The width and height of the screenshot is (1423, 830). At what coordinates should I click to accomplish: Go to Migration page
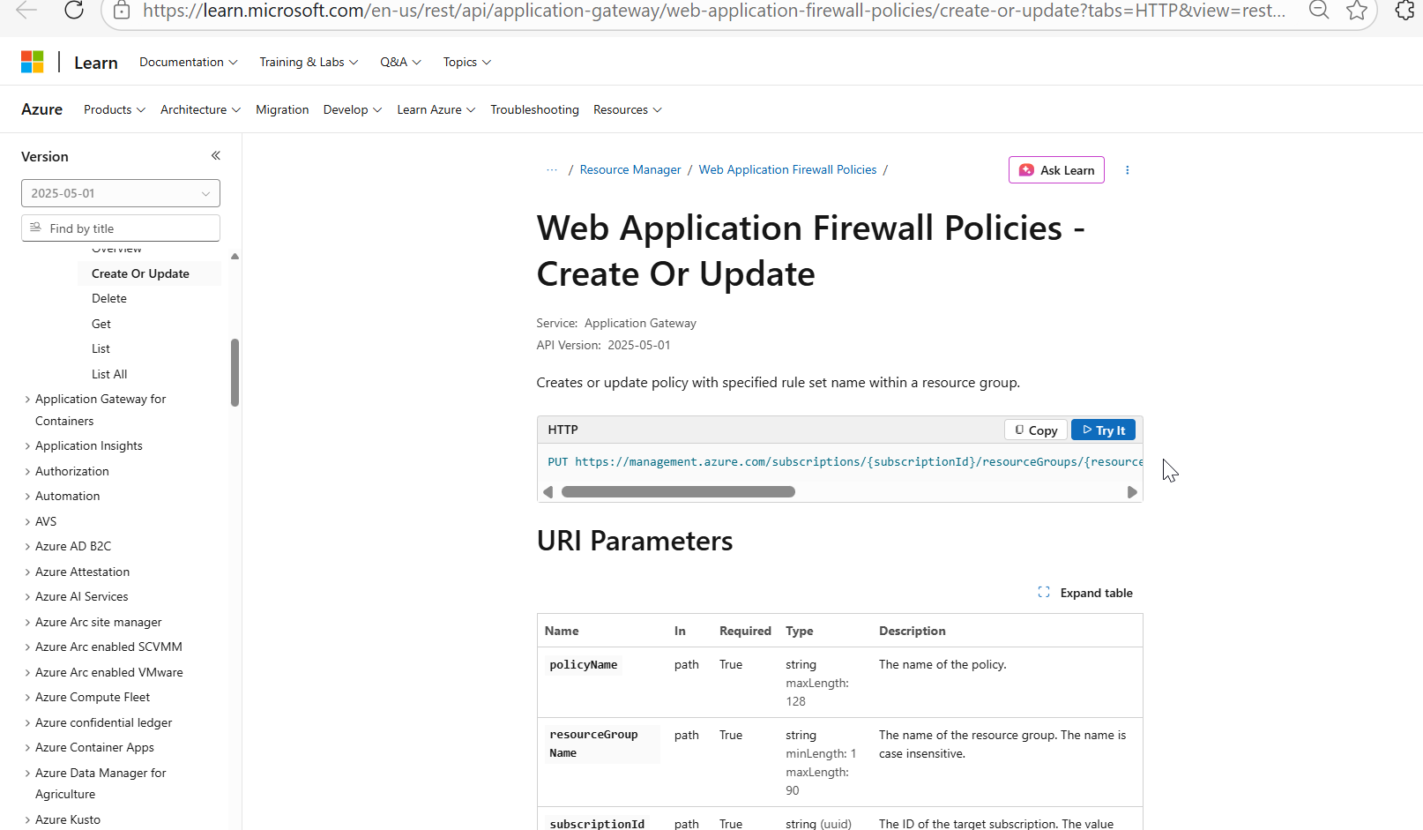click(x=282, y=109)
